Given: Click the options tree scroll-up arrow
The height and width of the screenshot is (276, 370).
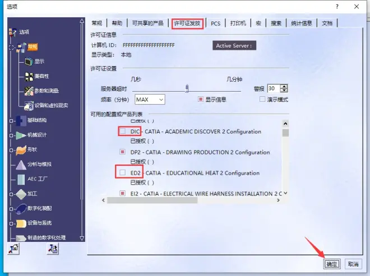Looking at the screenshot, I should [x=82, y=21].
